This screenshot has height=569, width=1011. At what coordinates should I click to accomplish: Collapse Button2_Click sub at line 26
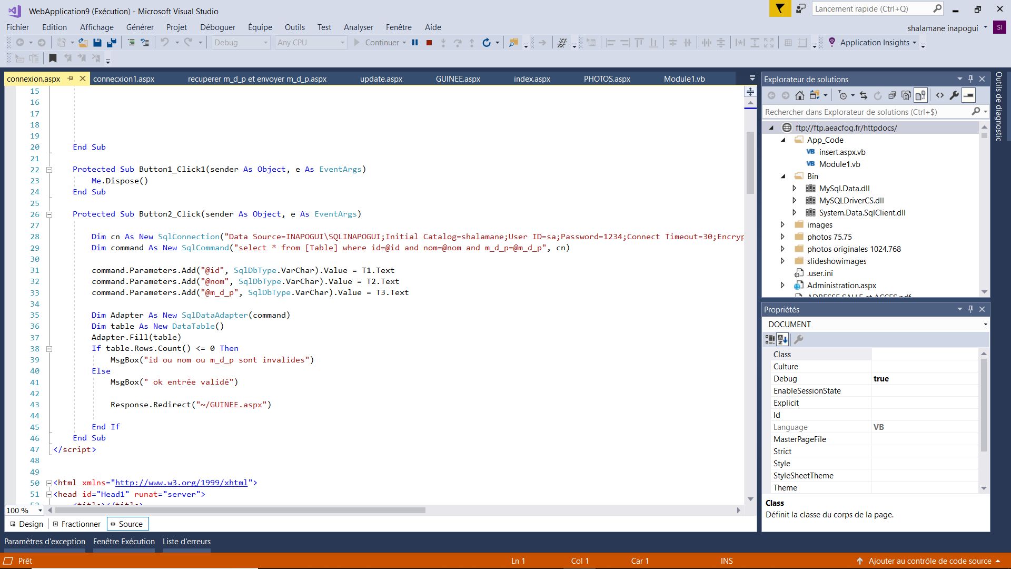click(x=49, y=214)
